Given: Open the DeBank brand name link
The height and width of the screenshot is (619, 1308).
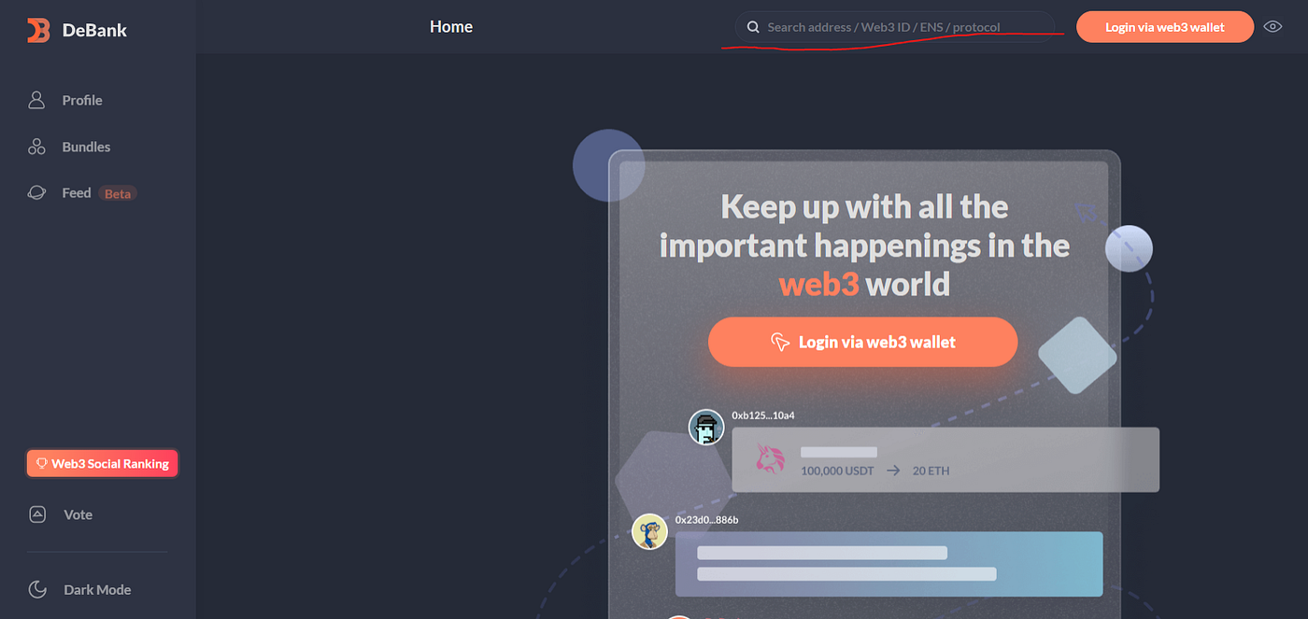Looking at the screenshot, I should 94,30.
